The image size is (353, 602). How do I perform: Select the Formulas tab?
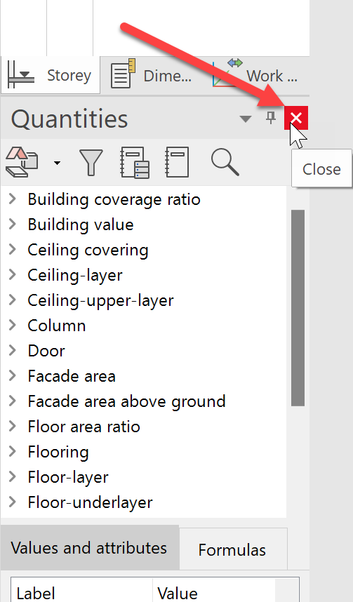pyautogui.click(x=233, y=549)
